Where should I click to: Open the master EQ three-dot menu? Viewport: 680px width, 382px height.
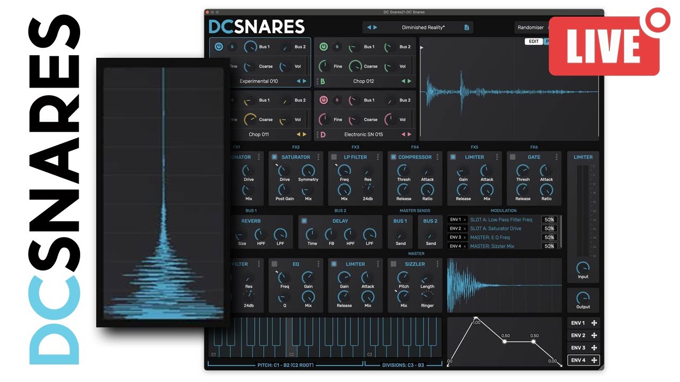(x=319, y=264)
